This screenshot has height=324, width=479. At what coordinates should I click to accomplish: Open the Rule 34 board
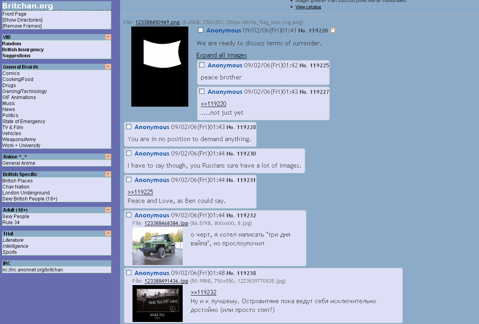[11, 223]
